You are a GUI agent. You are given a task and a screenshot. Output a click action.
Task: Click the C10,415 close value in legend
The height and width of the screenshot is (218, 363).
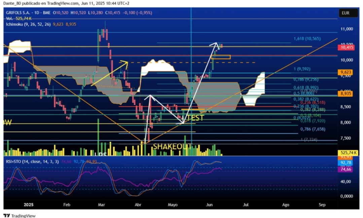112,13
